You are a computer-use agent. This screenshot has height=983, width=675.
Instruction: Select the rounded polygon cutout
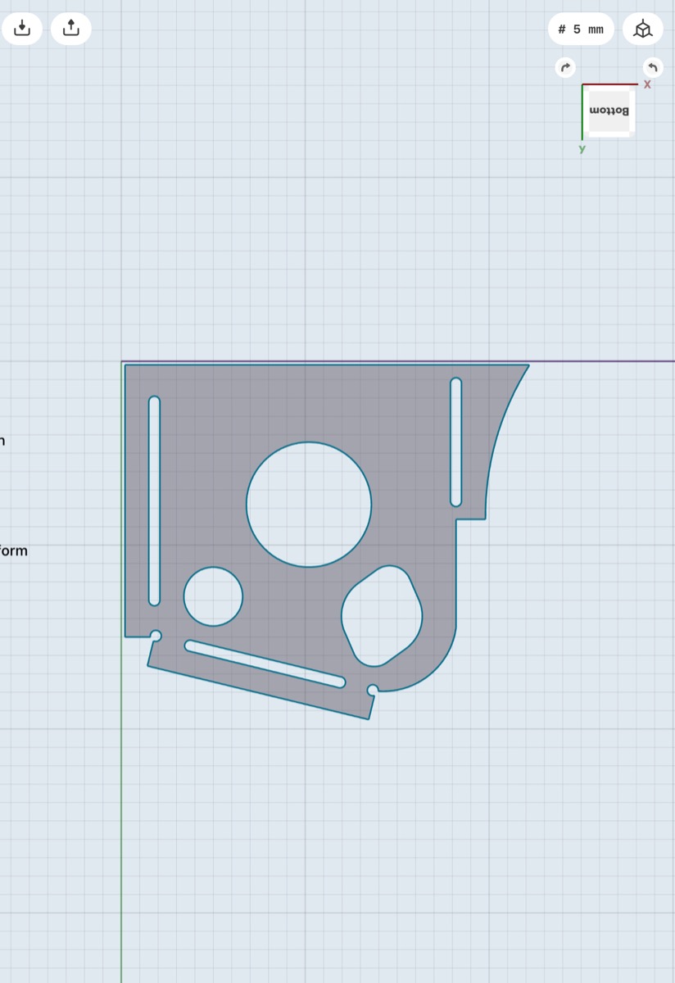(x=382, y=616)
